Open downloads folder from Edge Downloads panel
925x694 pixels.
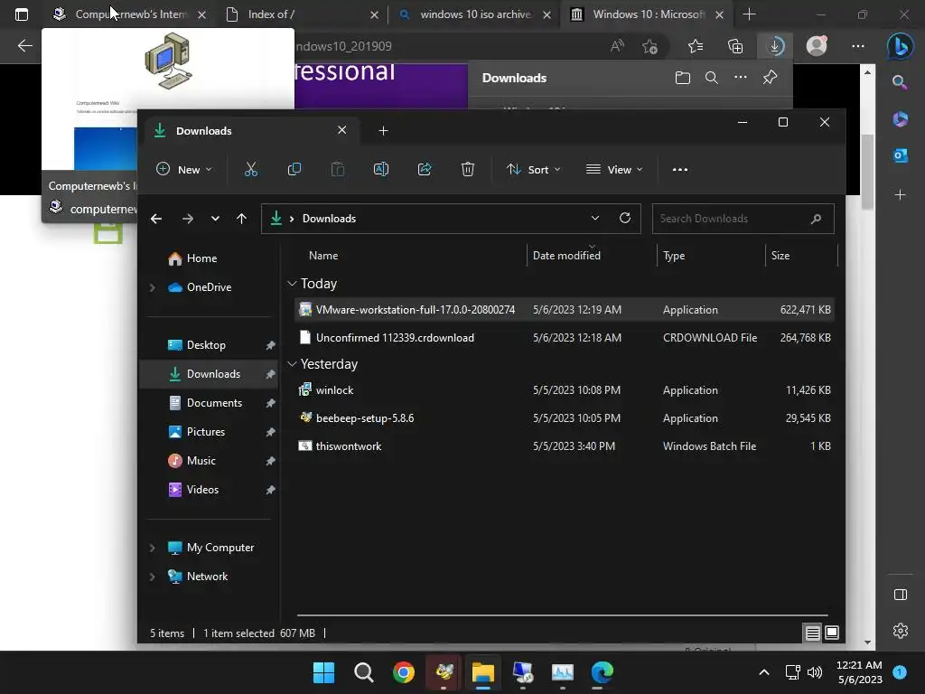tap(683, 78)
